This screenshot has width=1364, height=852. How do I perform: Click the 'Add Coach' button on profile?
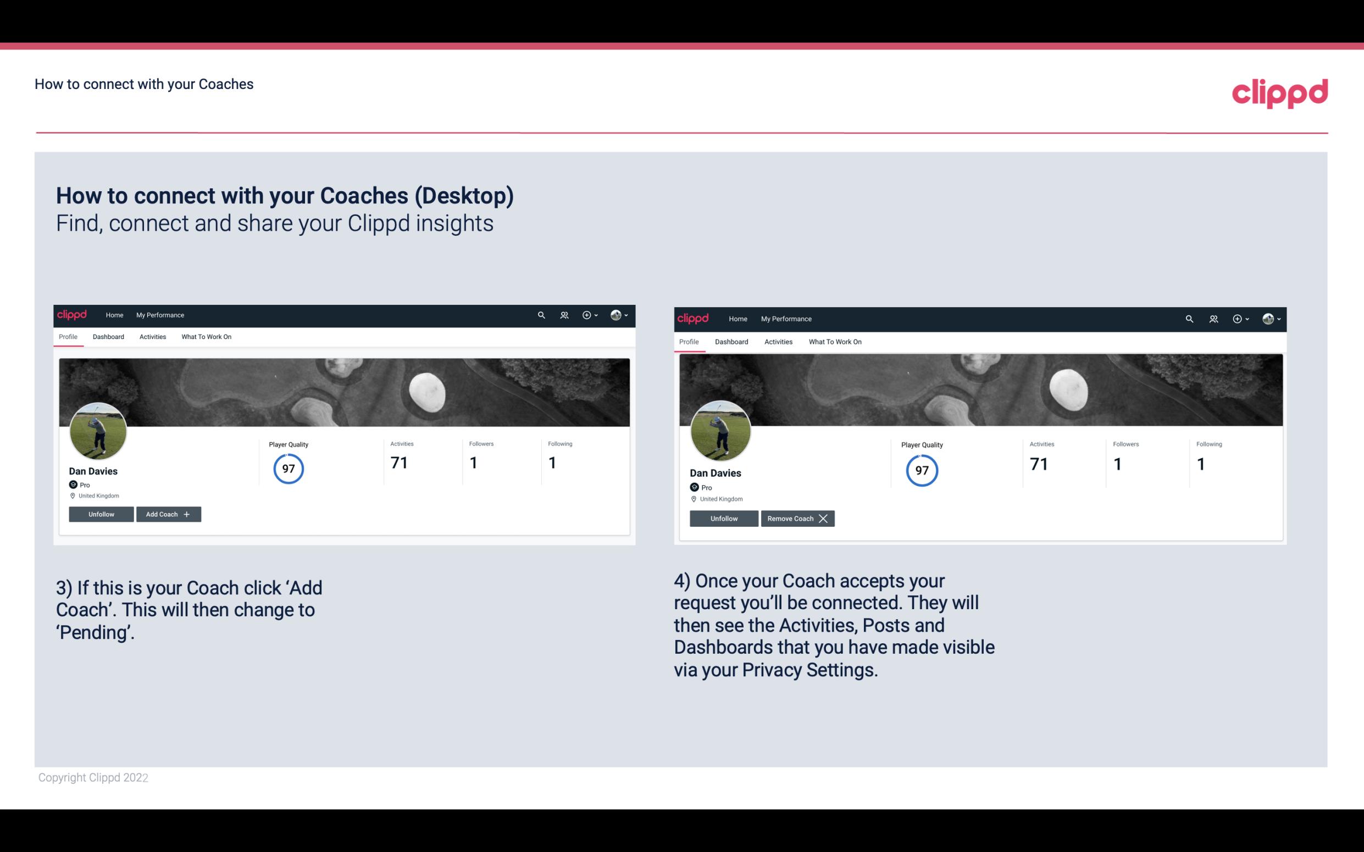(x=168, y=514)
